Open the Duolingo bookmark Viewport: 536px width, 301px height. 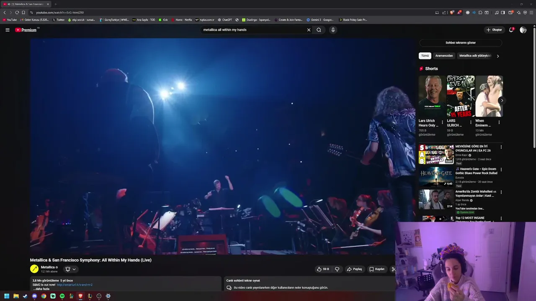click(256, 20)
